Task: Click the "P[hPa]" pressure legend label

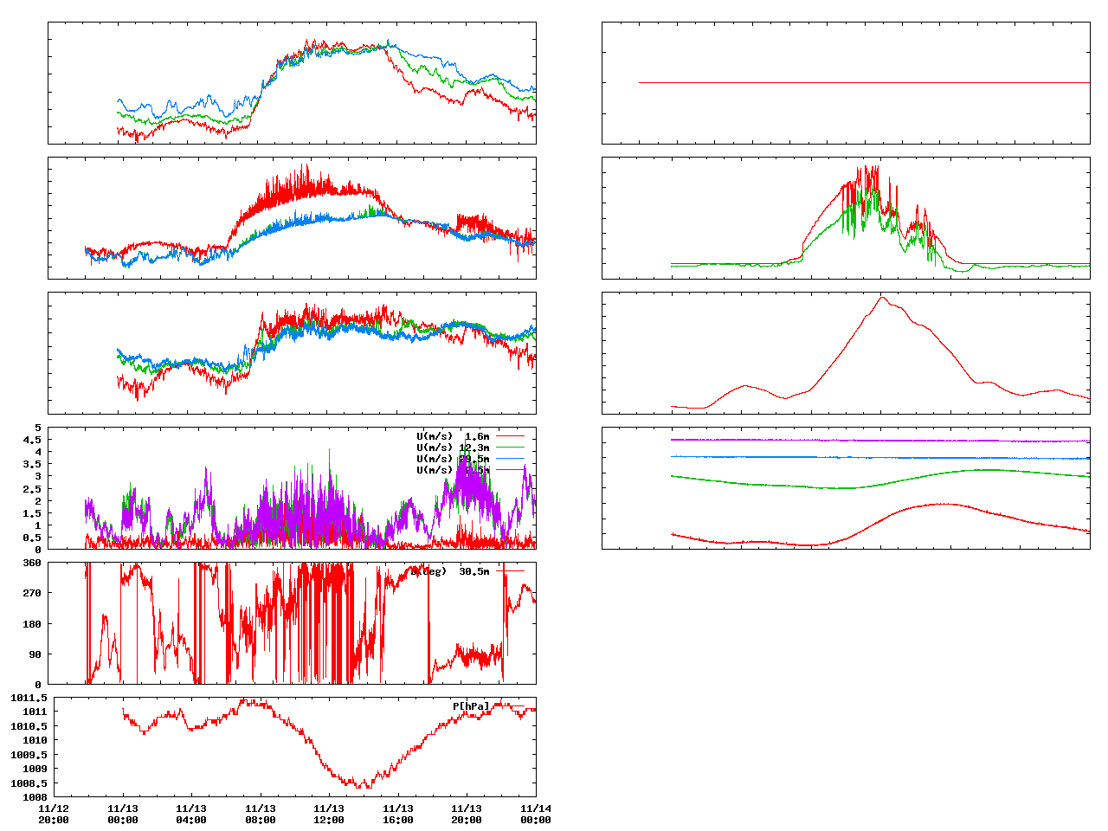Action: [x=471, y=706]
